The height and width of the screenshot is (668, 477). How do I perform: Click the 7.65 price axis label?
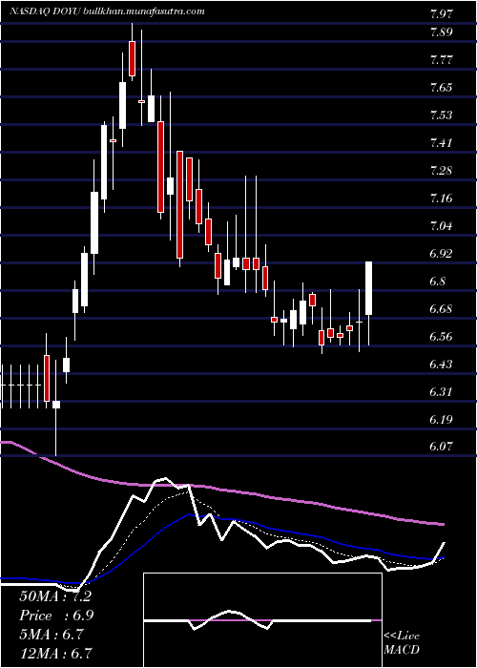tap(441, 88)
